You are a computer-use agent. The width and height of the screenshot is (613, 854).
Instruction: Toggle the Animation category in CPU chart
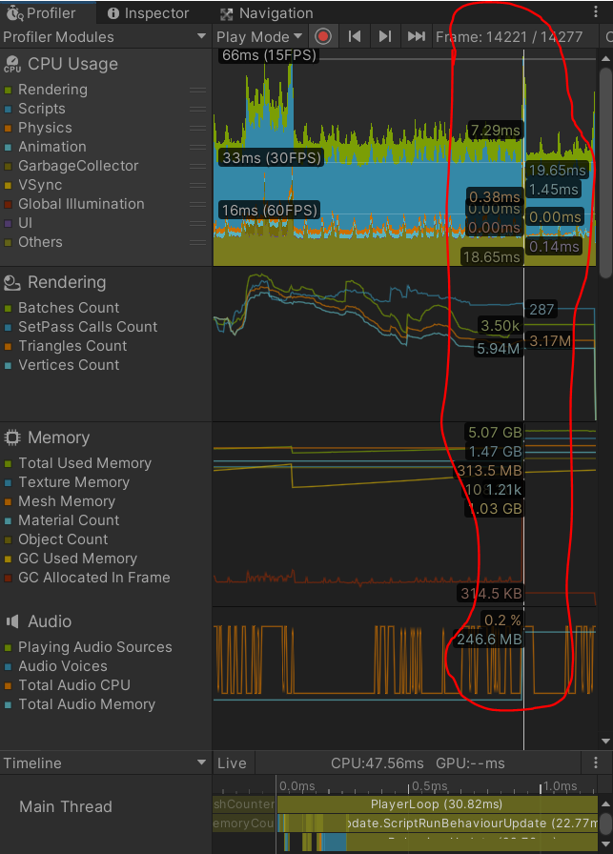[x=8, y=147]
